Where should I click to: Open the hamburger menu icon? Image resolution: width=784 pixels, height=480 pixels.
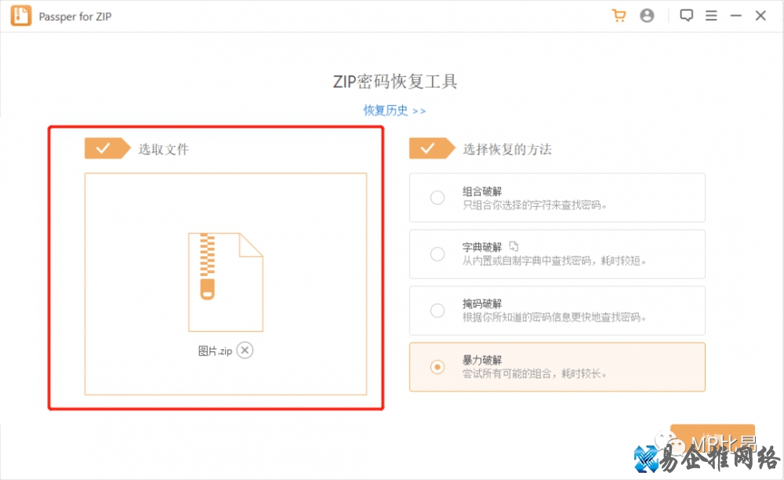point(712,16)
